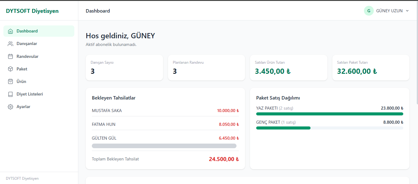
Task: Click the DYTSOFT Diyetisyen footer text
Action: (x=22, y=178)
